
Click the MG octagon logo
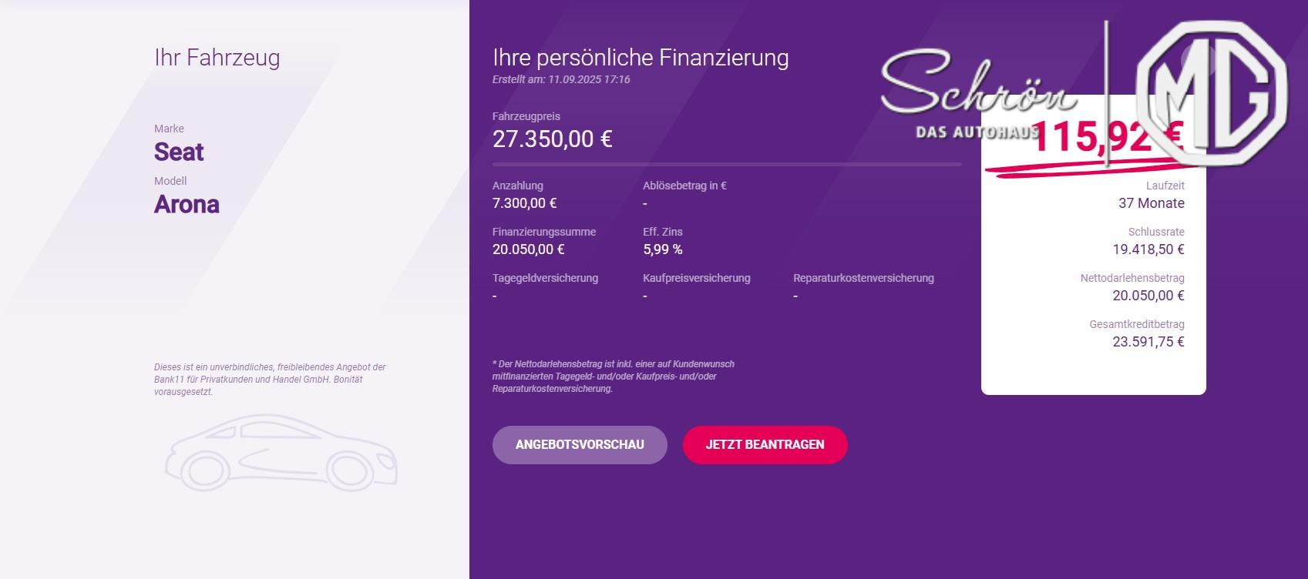pos(1211,93)
